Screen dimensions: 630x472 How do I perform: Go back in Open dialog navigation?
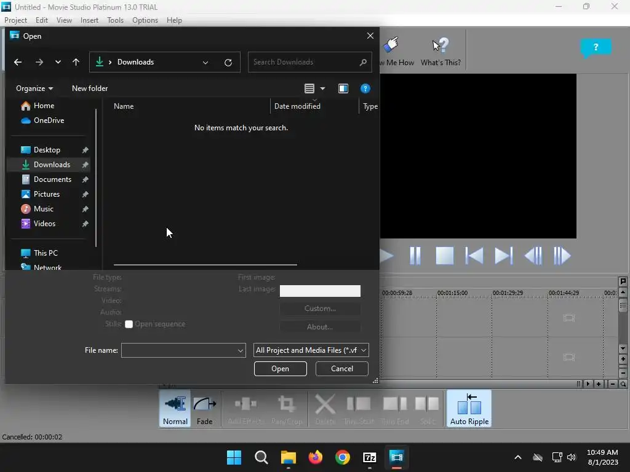click(x=18, y=62)
